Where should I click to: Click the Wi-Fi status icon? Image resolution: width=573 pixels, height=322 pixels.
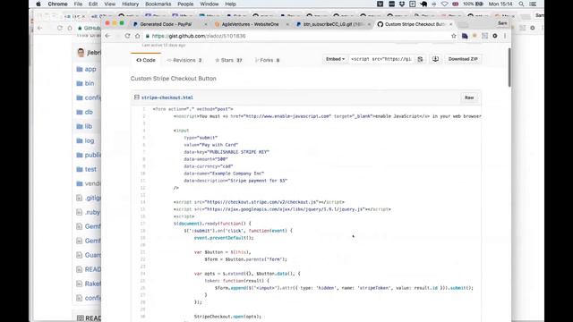444,4
